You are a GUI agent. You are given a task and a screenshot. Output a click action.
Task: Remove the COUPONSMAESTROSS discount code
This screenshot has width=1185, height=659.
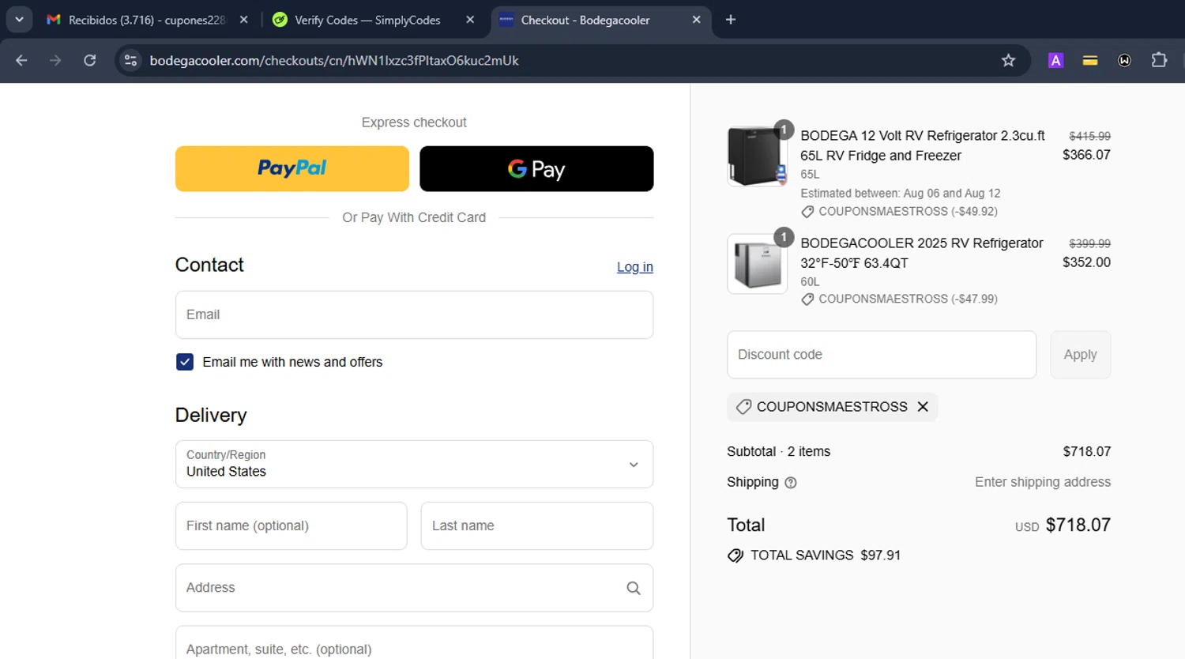click(x=923, y=407)
